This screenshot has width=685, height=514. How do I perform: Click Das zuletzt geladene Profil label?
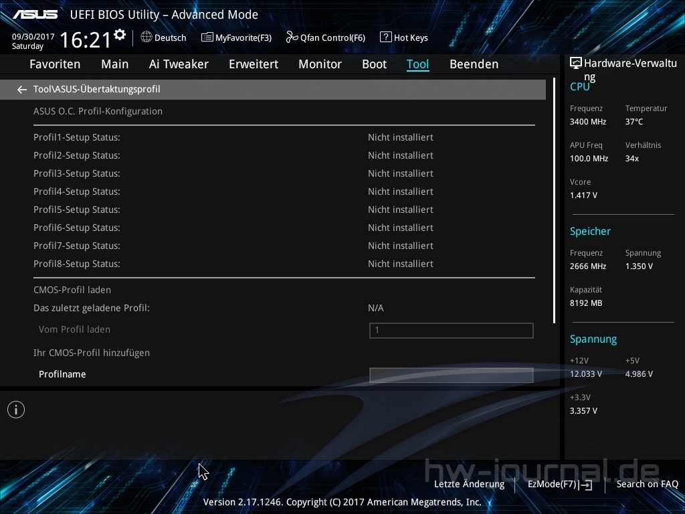point(92,308)
